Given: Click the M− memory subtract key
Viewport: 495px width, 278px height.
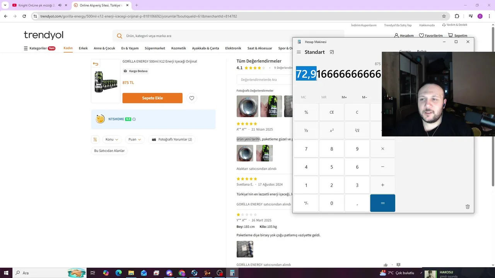Looking at the screenshot, I should click(365, 97).
